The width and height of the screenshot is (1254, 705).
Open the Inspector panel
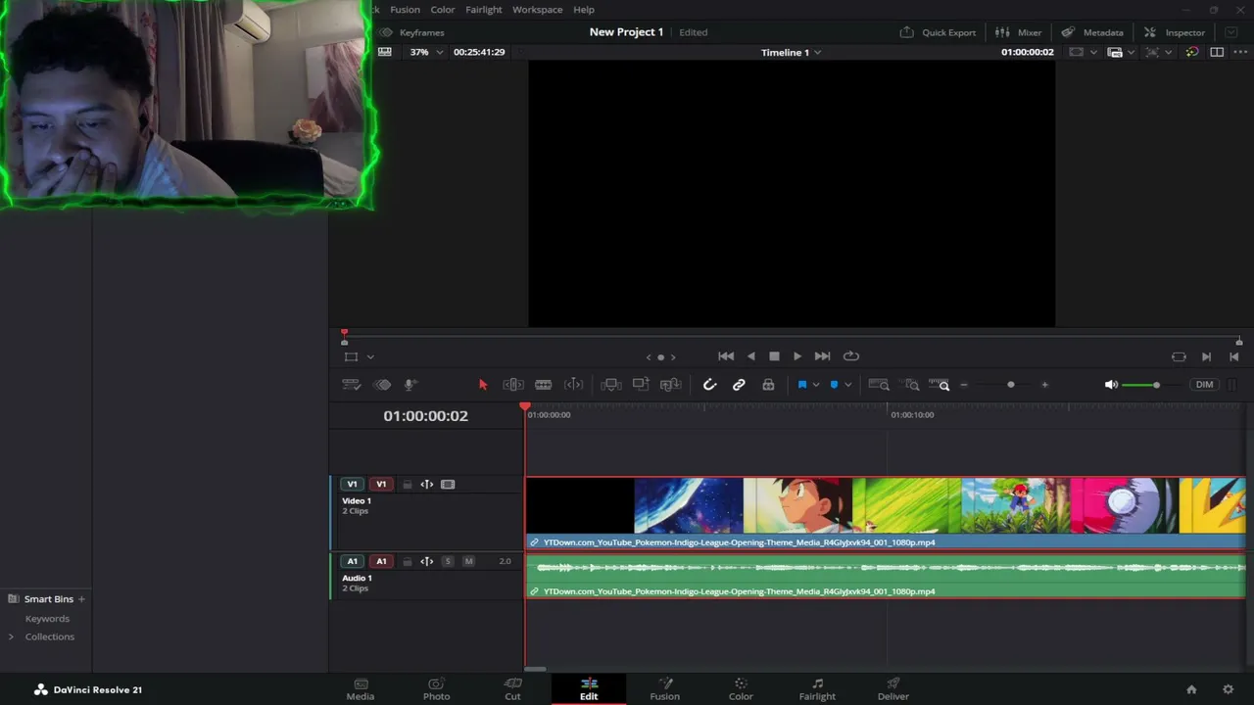click(x=1174, y=32)
